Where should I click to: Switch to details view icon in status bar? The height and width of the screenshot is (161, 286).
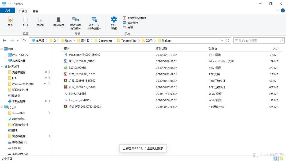[x=276, y=159]
